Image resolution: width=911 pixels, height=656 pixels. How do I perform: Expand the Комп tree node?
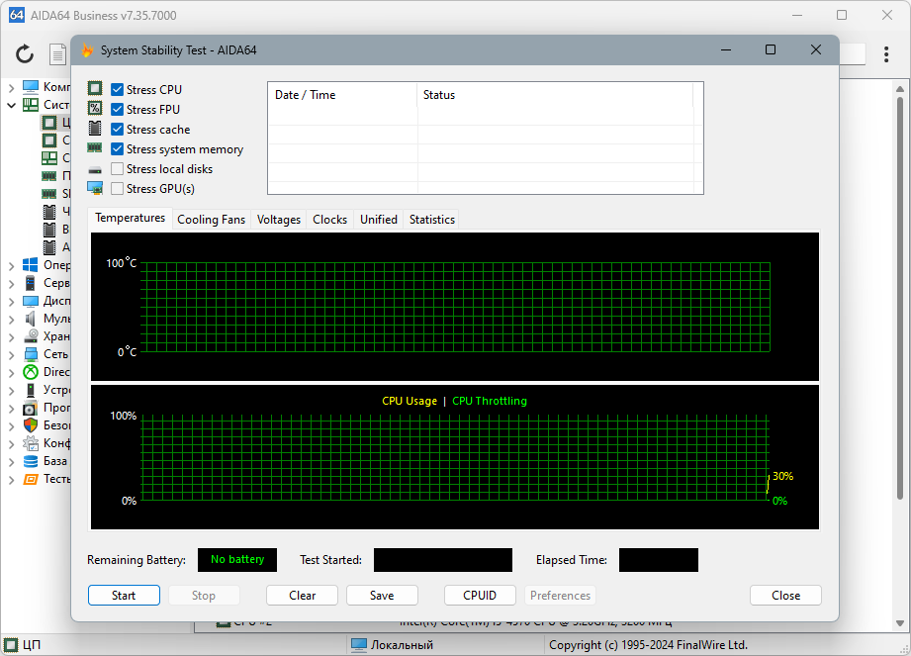click(x=11, y=87)
